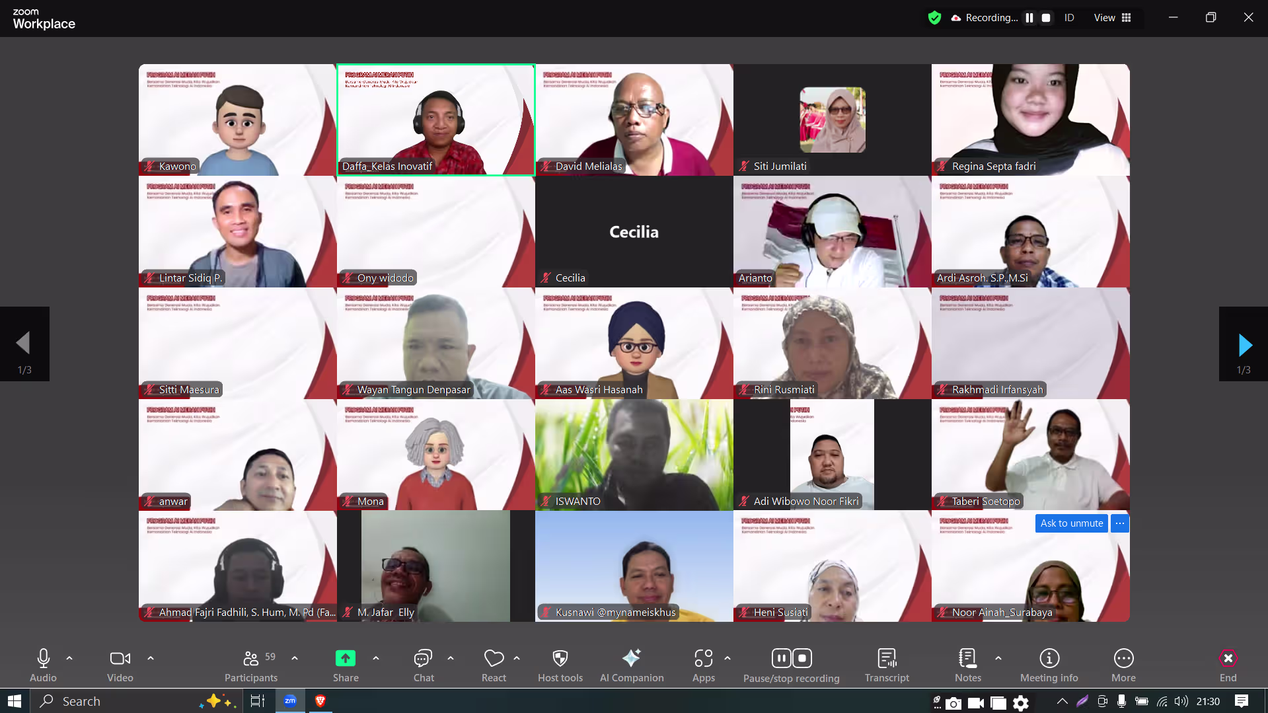
Task: Expand the React options caret
Action: click(517, 658)
